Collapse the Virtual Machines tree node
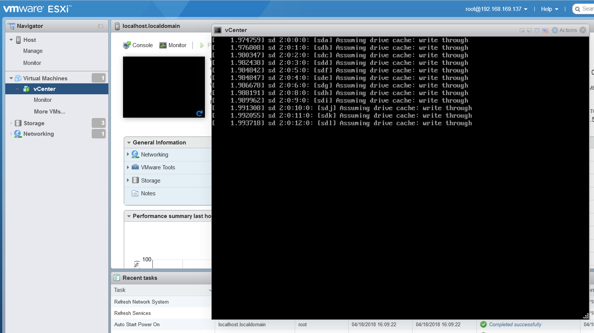 click(11, 78)
